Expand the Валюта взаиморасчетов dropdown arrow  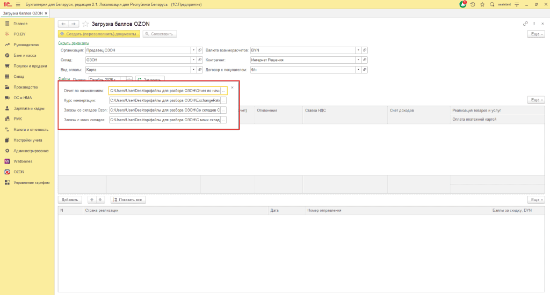coord(358,50)
